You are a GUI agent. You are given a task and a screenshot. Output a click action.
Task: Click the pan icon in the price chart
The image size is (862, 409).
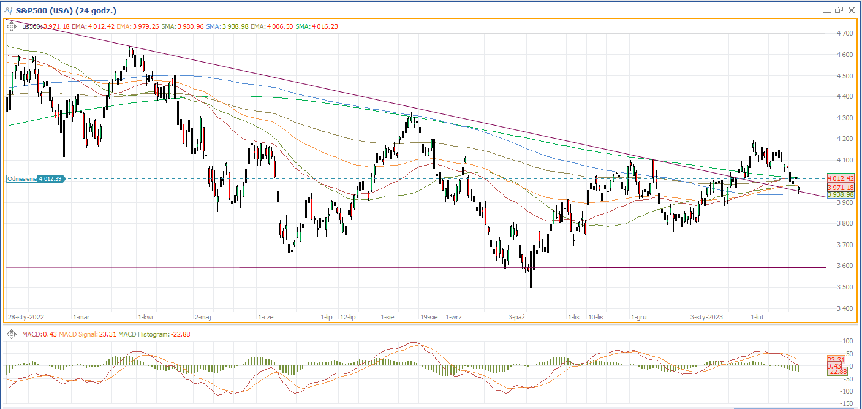[12, 26]
